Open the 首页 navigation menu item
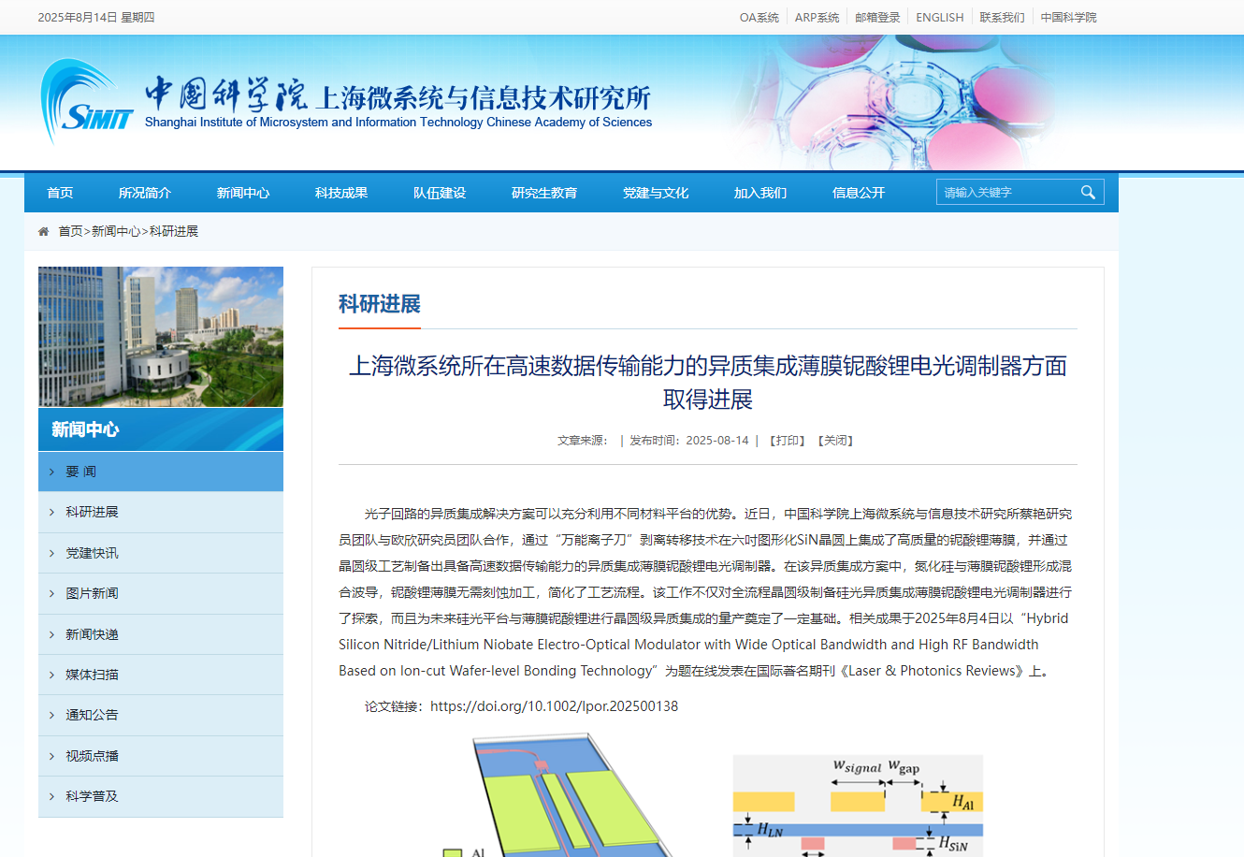This screenshot has width=1244, height=857. pos(60,193)
